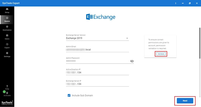Click the Help question mark icon

[7, 86]
